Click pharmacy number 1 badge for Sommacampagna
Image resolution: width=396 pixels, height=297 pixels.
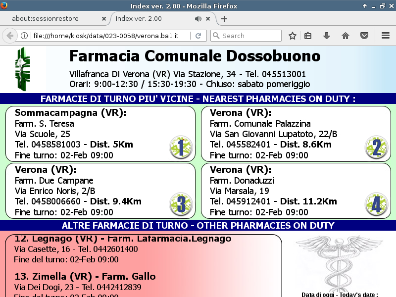(180, 147)
